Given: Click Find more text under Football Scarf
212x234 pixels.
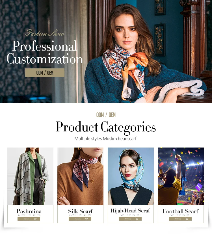Looking at the screenshot, I should tap(179, 219).
